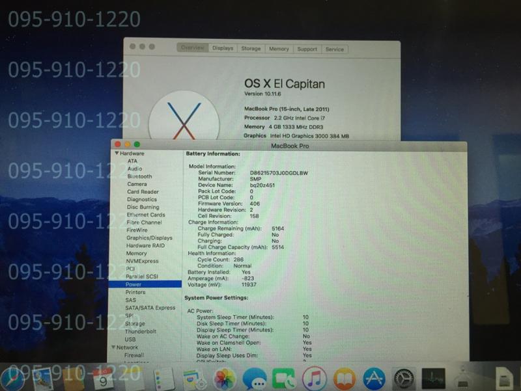The width and height of the screenshot is (521, 391).
Task: Switch to the Displays tab
Action: point(222,49)
